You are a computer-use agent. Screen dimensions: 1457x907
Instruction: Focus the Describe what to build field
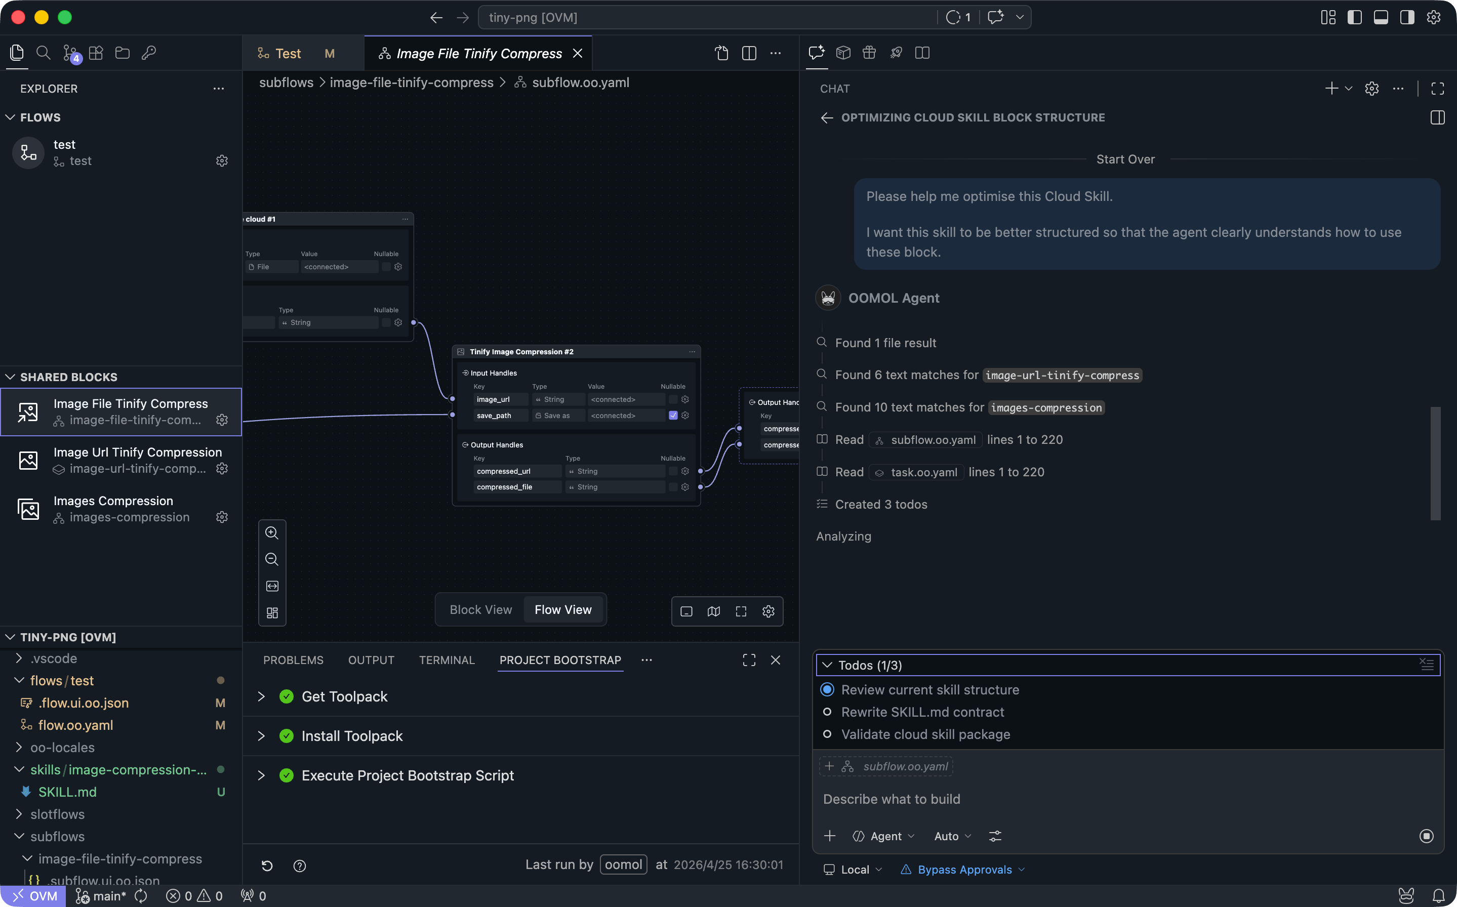point(1128,800)
